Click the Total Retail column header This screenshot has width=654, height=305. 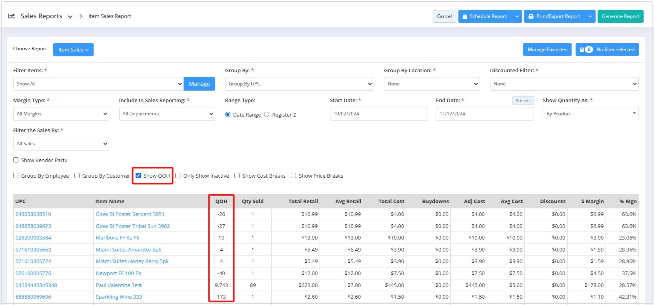pyautogui.click(x=303, y=202)
